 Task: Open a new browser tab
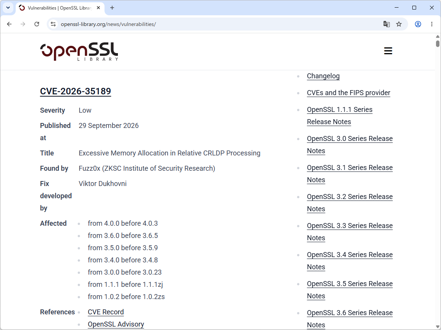click(112, 8)
